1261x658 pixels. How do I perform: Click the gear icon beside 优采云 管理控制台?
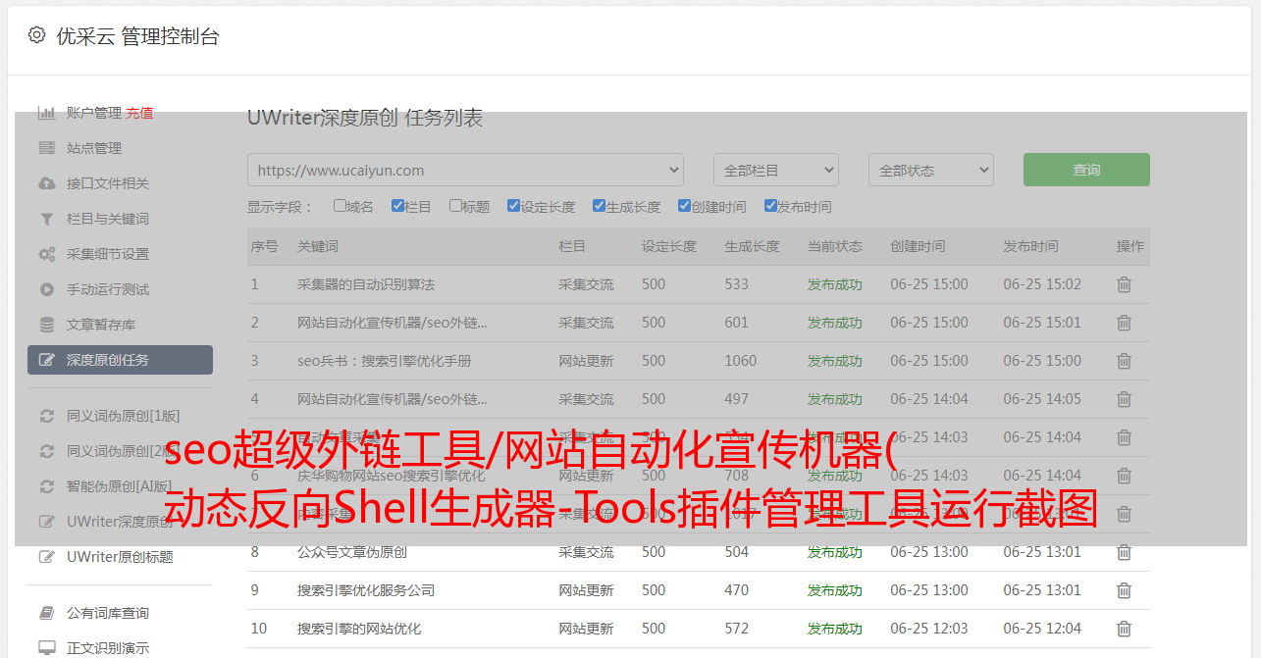(x=36, y=35)
